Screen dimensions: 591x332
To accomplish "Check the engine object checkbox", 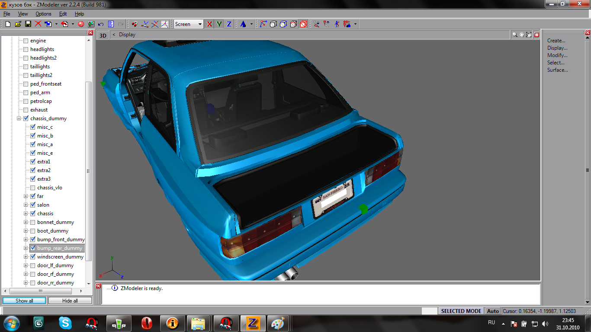I will (26, 41).
